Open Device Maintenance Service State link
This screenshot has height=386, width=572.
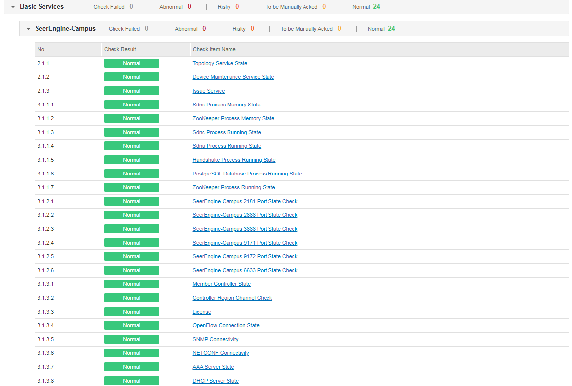[233, 77]
